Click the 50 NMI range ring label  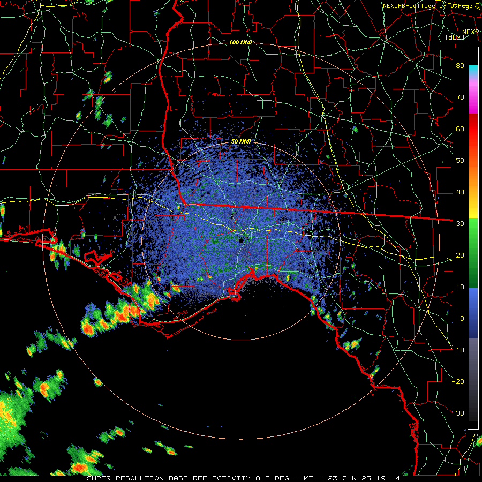(x=241, y=141)
